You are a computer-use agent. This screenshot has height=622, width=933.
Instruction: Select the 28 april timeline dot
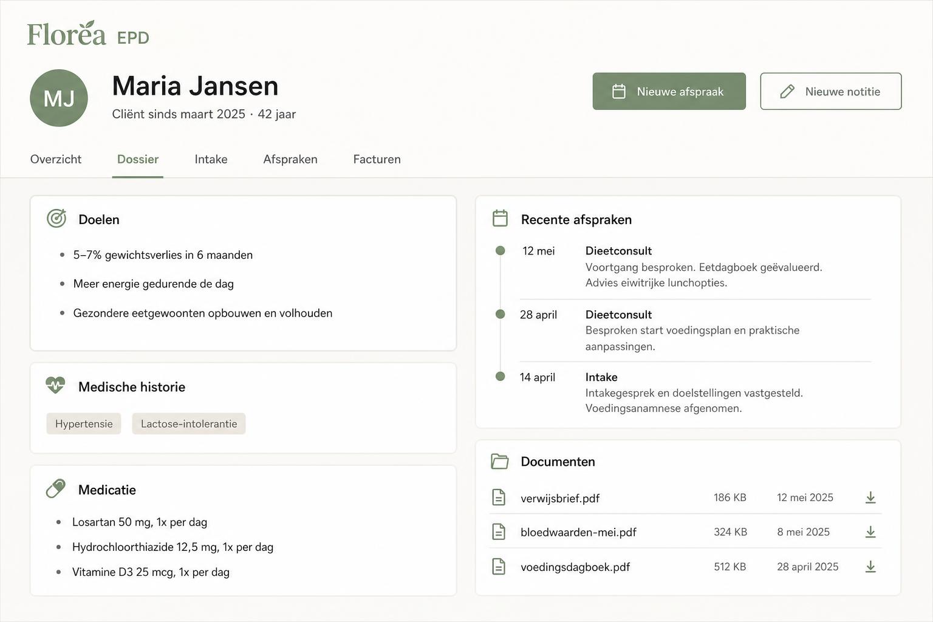pyautogui.click(x=500, y=314)
